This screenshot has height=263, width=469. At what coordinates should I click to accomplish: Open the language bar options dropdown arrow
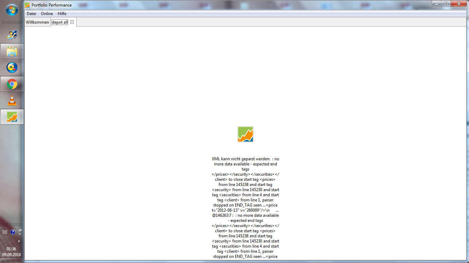(20, 234)
